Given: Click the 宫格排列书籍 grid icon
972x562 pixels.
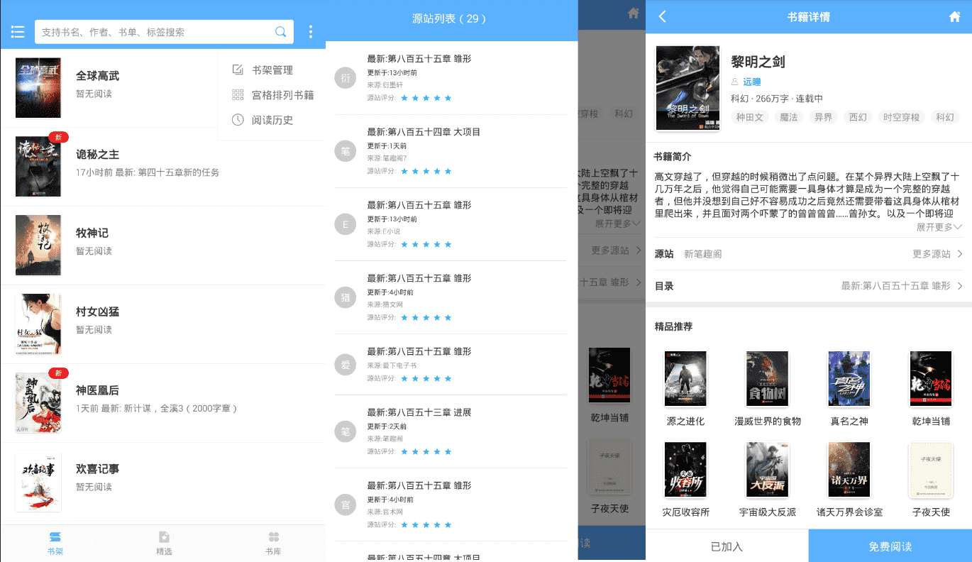Looking at the screenshot, I should [238, 95].
